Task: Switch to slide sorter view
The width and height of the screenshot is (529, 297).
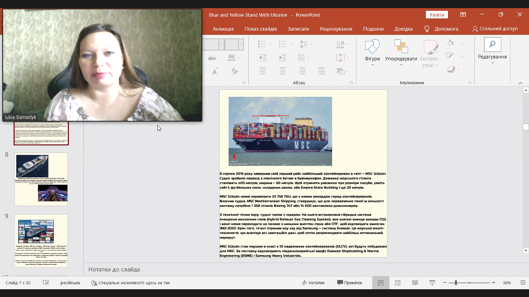Action: pos(398,283)
